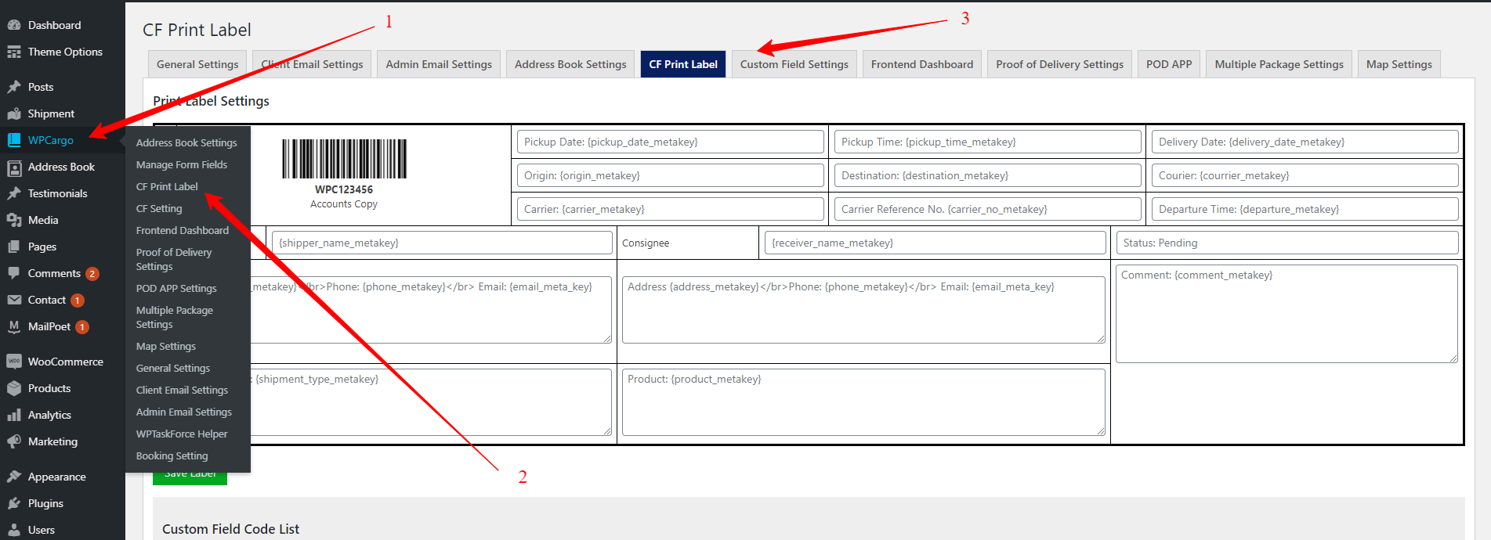Click the Products box icon
Screen dimensions: 1491x540
tap(14, 388)
